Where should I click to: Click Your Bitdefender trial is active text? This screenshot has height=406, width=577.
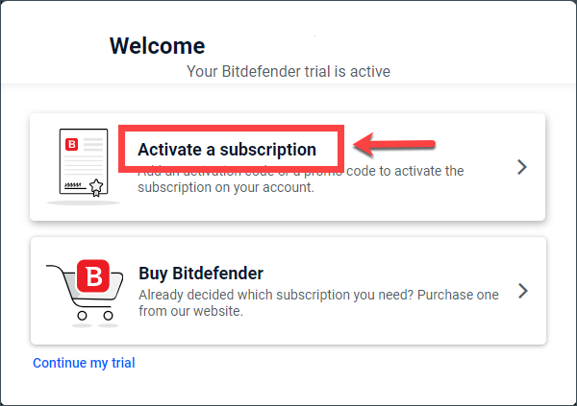[288, 71]
